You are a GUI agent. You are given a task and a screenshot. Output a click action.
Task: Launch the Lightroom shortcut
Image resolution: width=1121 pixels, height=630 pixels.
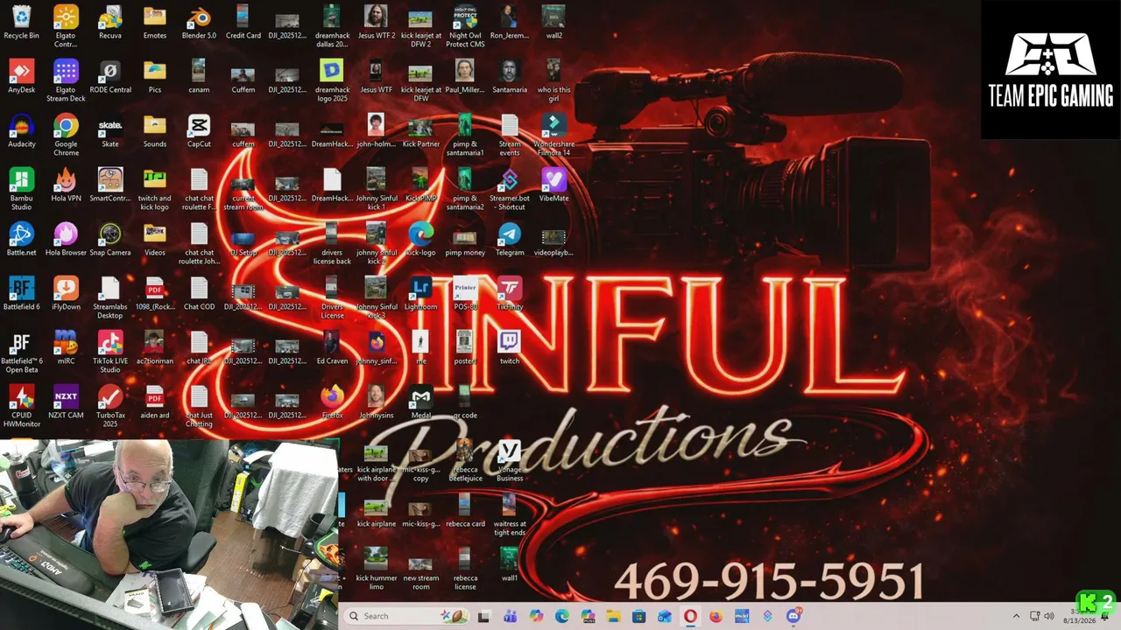[420, 294]
